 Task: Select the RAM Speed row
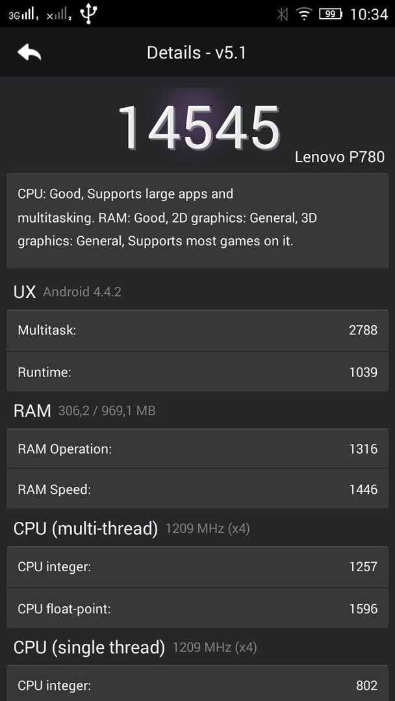pyautogui.click(x=197, y=489)
